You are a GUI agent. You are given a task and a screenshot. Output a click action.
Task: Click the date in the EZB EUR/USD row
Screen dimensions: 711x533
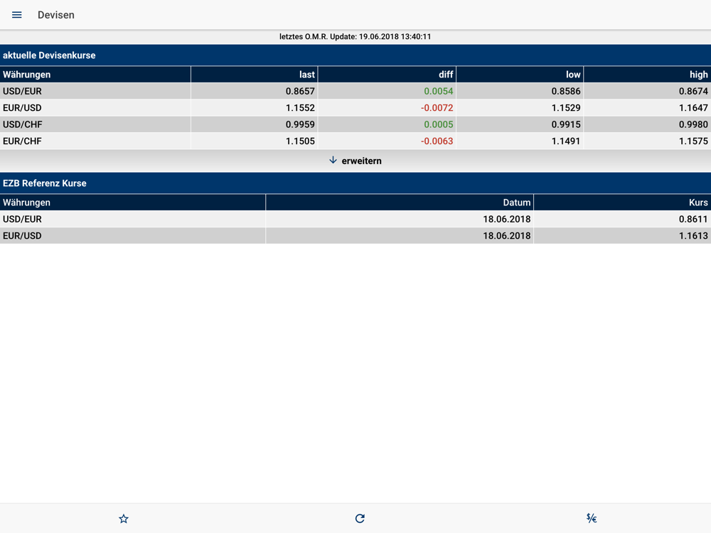[x=506, y=236]
